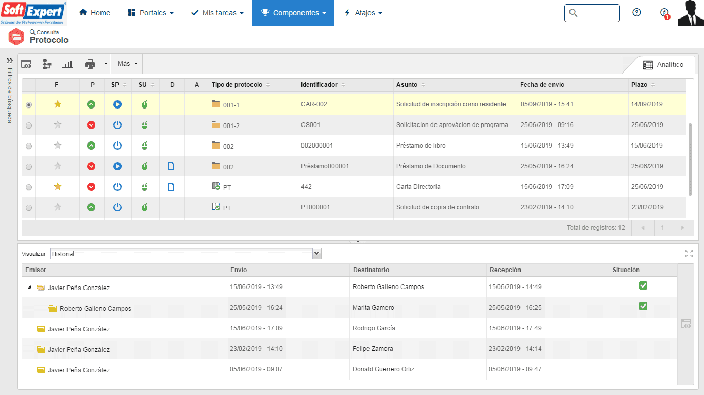Toggle the favorite star on Carta Directoria row
Screen dimensions: 704x395
point(58,186)
